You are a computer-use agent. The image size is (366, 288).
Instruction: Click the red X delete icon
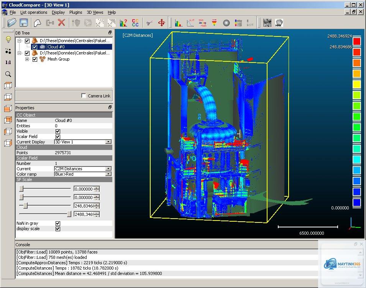pyautogui.click(x=61, y=23)
